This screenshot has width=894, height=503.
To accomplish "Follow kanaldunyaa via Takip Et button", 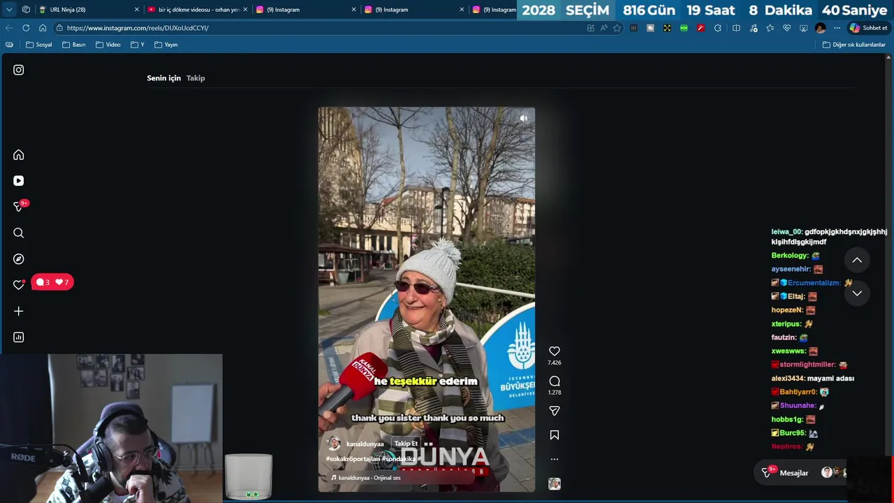I will 406,444.
